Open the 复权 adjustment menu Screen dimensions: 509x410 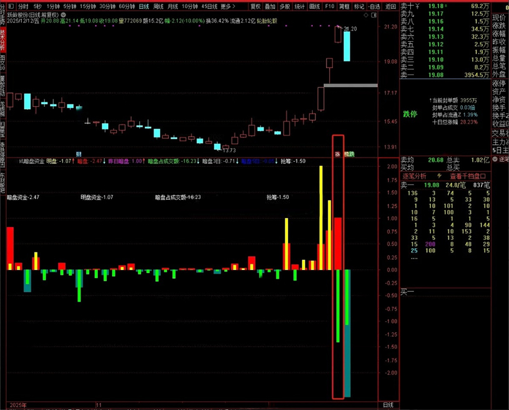pos(255,6)
